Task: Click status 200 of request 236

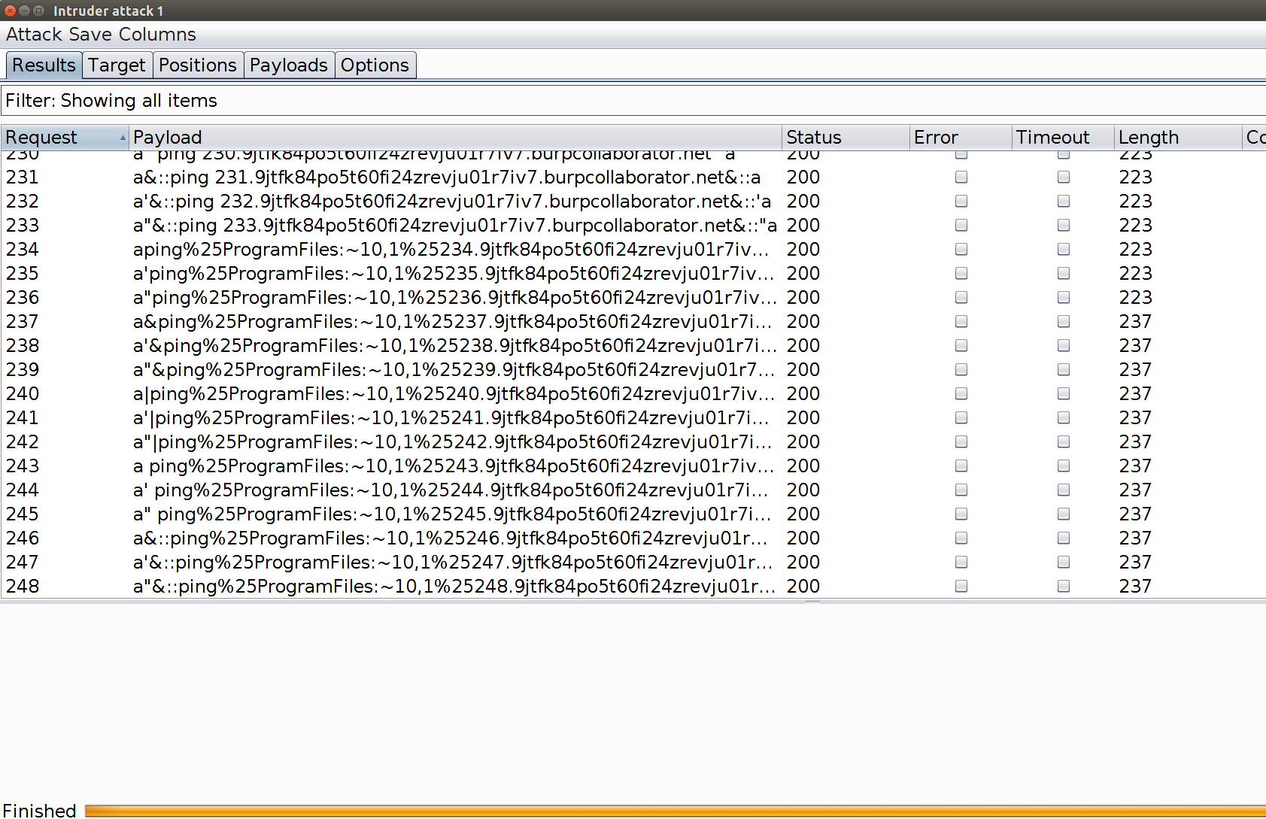Action: [803, 297]
